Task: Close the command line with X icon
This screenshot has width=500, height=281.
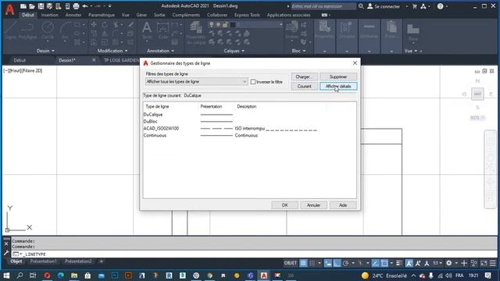Action: pos(6,244)
